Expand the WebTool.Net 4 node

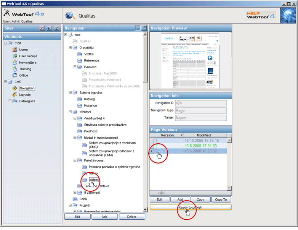click(x=75, y=118)
